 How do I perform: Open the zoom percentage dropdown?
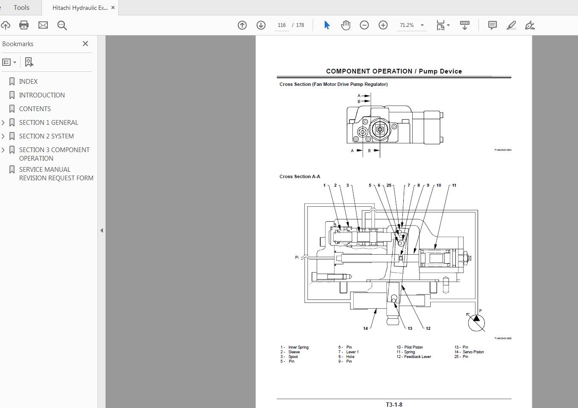pyautogui.click(x=422, y=25)
